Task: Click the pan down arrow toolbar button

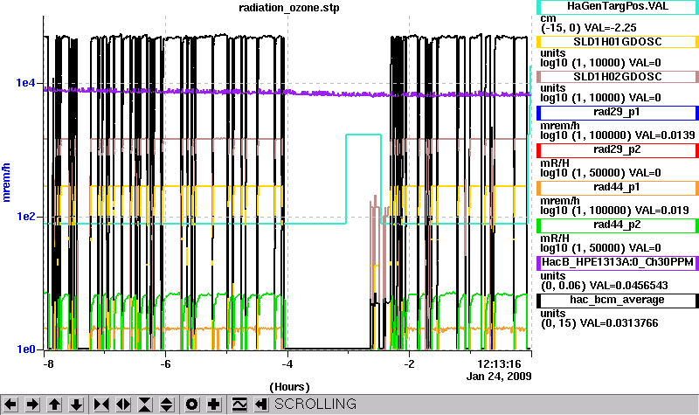Action: 76,405
